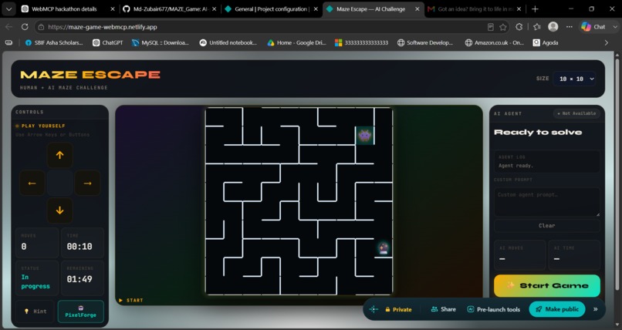Click the Ready to solve heading
Image resolution: width=622 pixels, height=330 pixels.
click(x=538, y=133)
